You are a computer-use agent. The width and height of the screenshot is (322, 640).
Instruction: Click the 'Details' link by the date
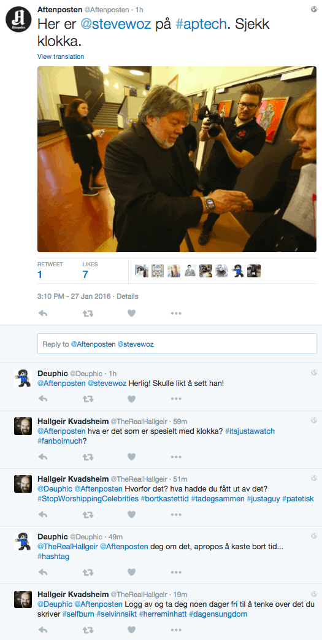[128, 296]
